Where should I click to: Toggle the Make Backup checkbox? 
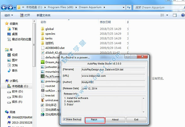click(64, 119)
